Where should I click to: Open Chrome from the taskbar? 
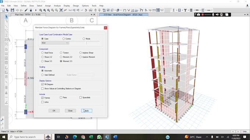click(83, 137)
